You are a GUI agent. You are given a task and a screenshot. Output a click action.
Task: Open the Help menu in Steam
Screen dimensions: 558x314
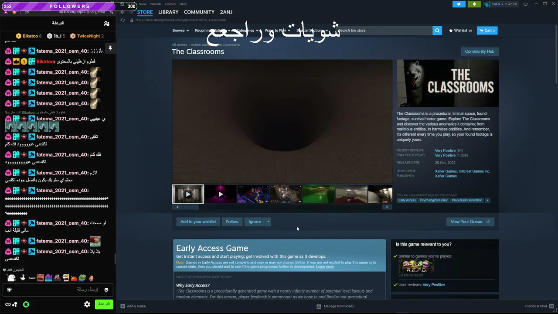pos(183,4)
